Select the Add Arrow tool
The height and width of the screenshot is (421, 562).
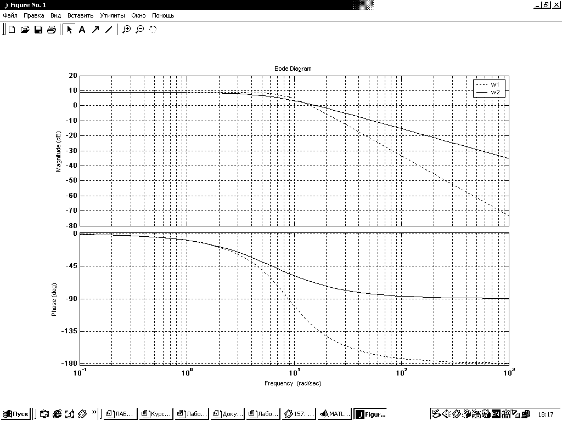95,30
